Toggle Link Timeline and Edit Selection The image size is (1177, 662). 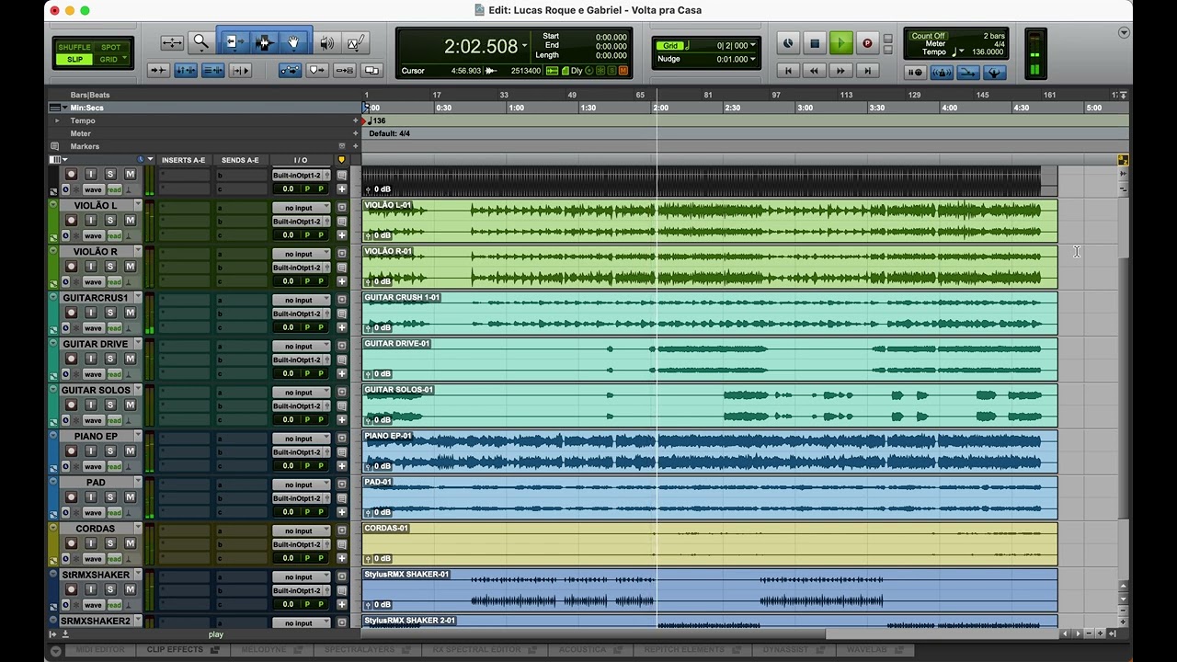coord(186,70)
